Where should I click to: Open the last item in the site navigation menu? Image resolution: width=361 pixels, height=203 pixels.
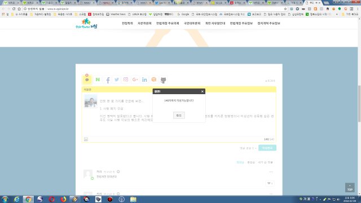tap(268, 23)
